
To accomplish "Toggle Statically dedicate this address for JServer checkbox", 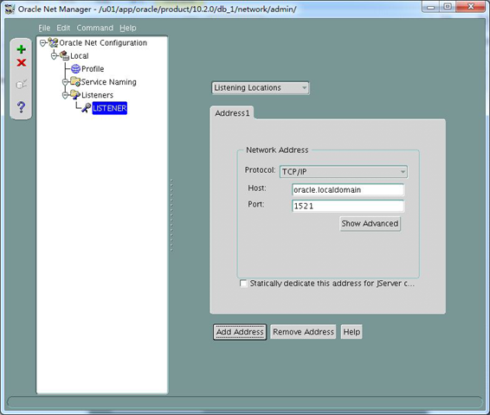I will click(x=243, y=284).
